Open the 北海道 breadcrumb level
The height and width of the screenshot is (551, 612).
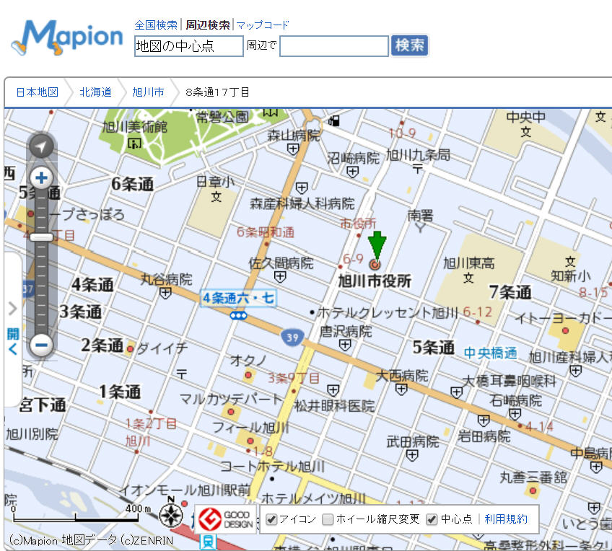[x=95, y=92]
